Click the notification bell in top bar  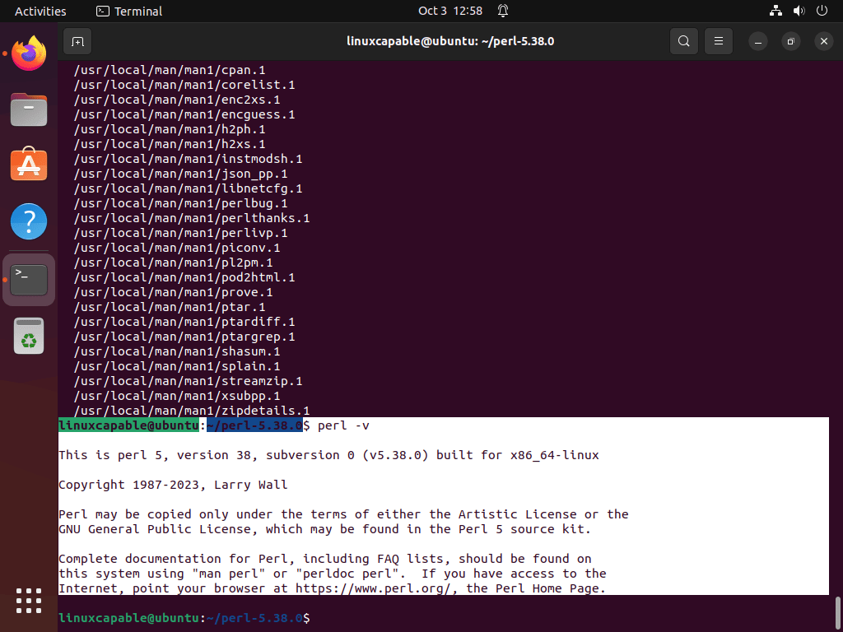click(502, 11)
